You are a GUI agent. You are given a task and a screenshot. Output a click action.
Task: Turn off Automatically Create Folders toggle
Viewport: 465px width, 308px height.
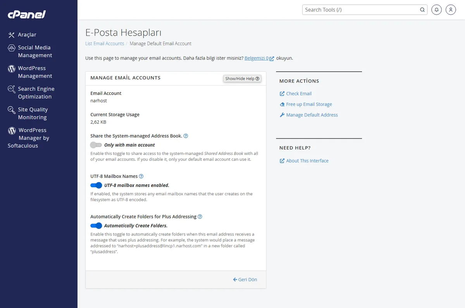pos(96,225)
